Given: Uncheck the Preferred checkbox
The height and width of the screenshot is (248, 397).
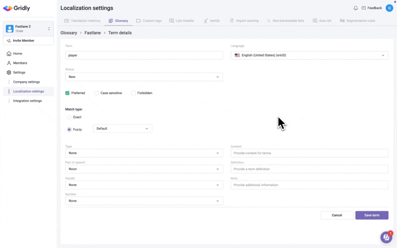Looking at the screenshot, I should click(x=68, y=93).
